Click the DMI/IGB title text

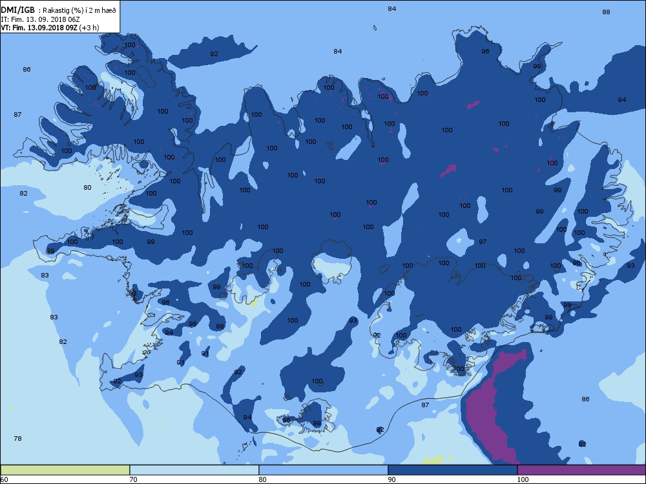coord(17,10)
